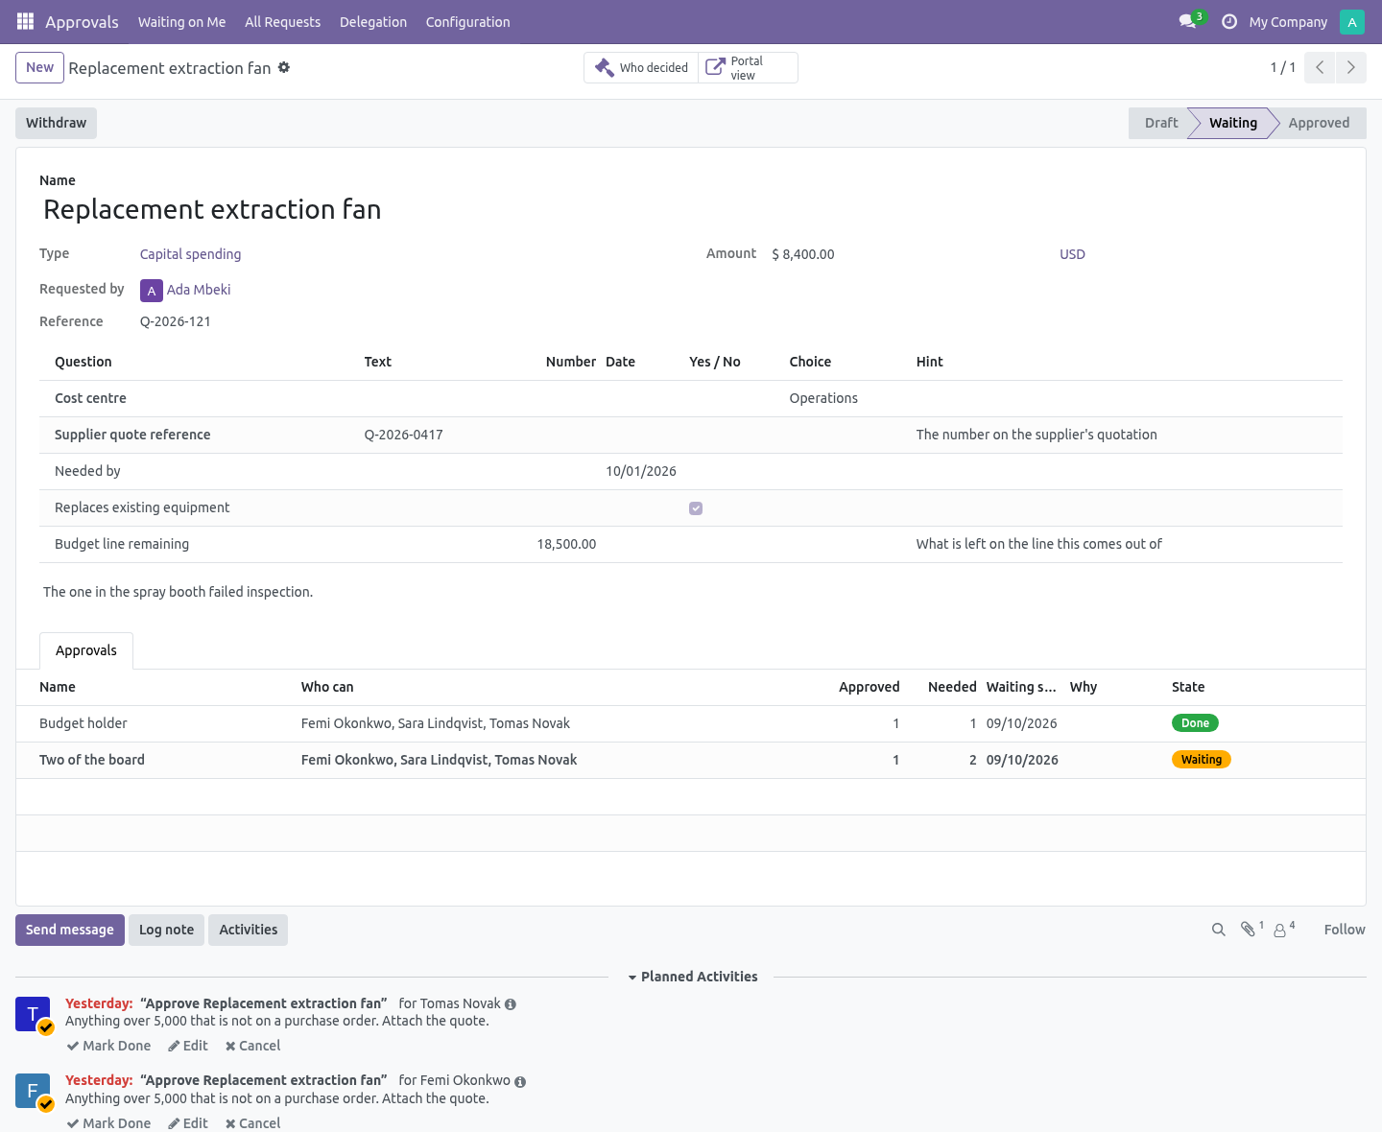
Task: Click Tomas Novak's activity avatar
Action: pyautogui.click(x=33, y=1014)
